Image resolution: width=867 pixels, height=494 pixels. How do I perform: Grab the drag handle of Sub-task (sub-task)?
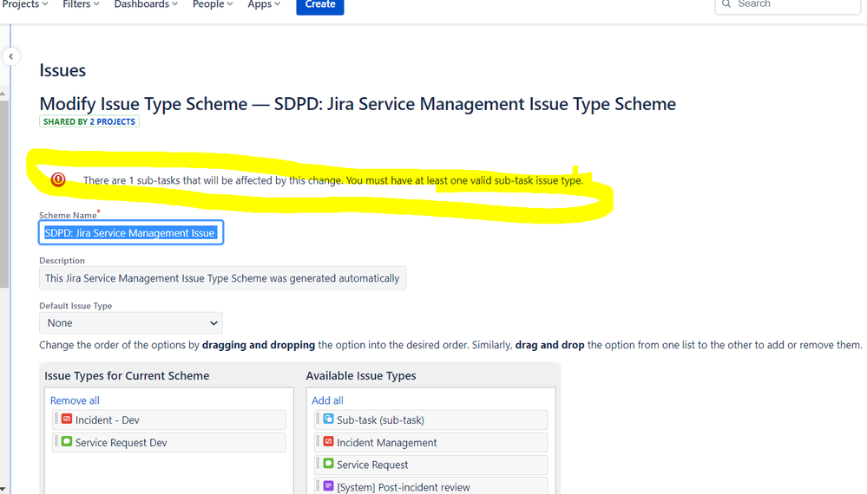coord(318,419)
